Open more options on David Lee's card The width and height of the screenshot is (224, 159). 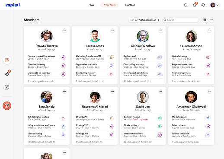pyautogui.click(x=161, y=92)
